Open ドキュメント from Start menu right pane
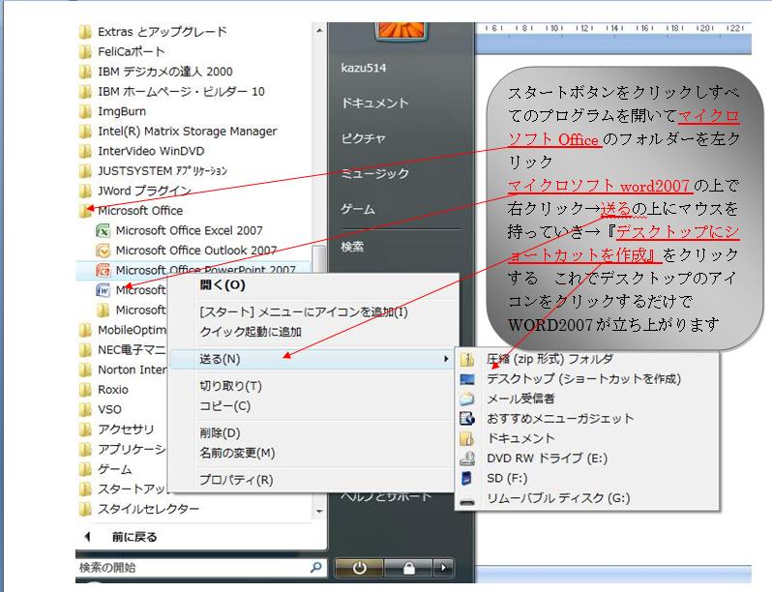Screen dimensions: 772x592 [x=374, y=103]
